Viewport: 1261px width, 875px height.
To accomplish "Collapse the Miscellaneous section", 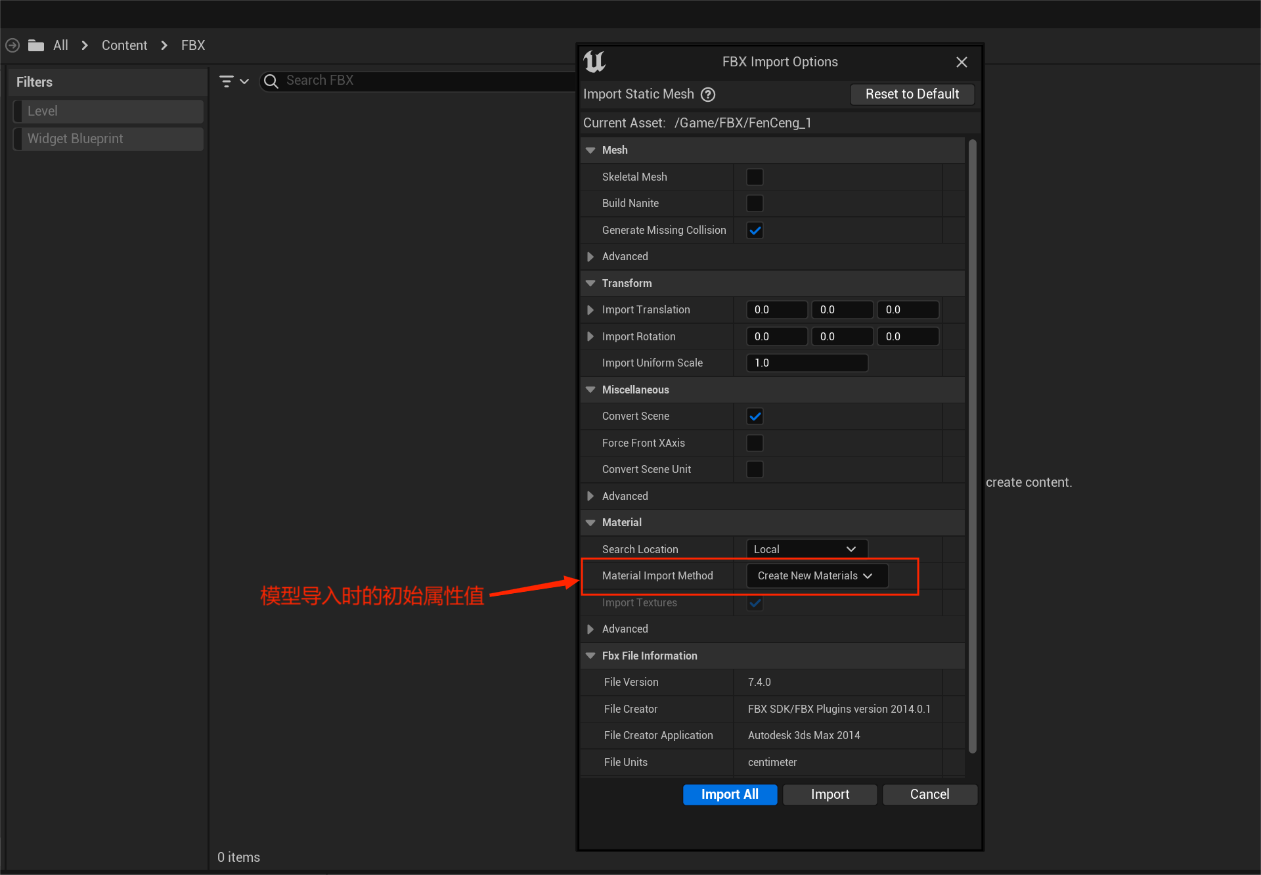I will [590, 390].
